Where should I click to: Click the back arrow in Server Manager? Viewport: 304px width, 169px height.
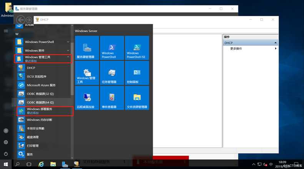20,20
